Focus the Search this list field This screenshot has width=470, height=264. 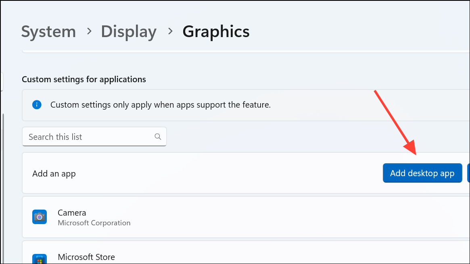pos(89,137)
